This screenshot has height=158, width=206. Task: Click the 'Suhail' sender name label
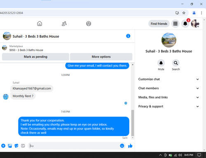(16, 83)
